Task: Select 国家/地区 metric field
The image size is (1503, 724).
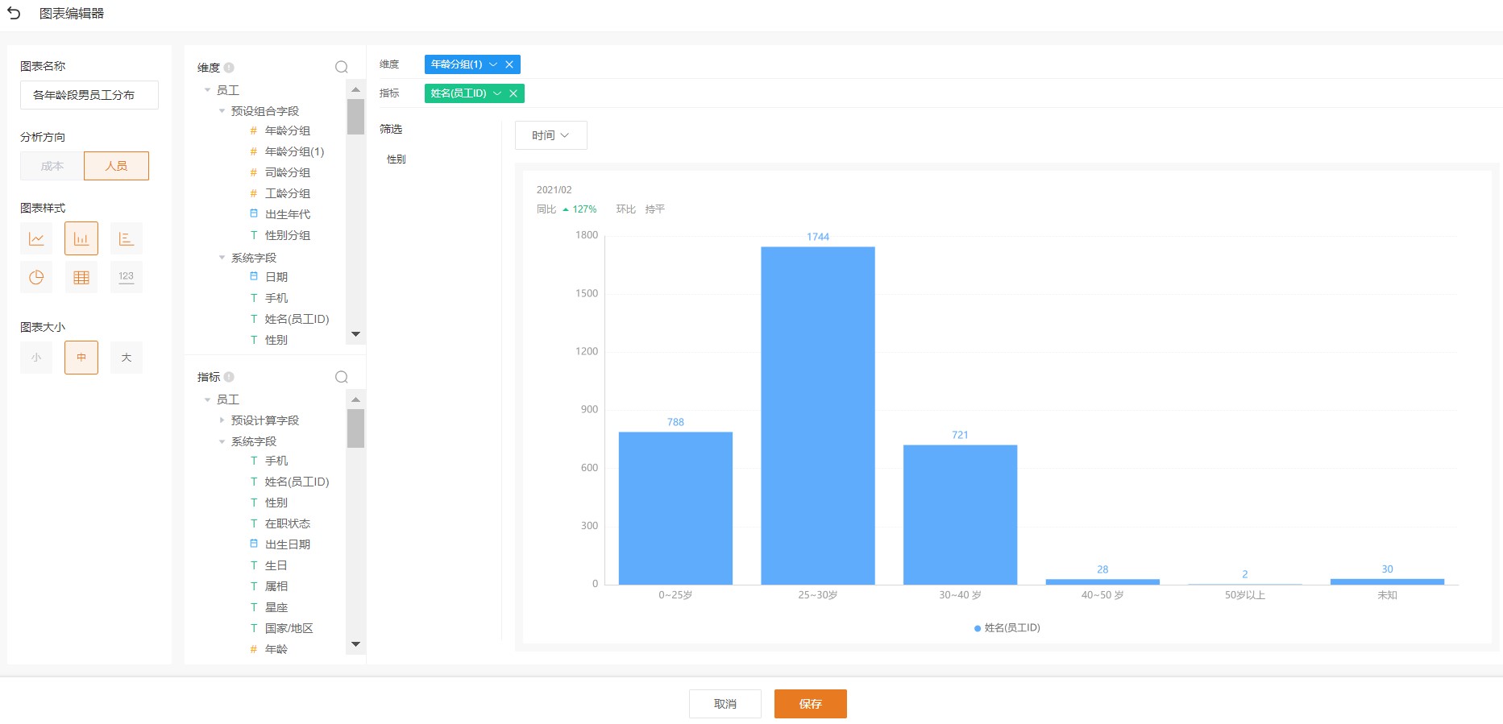Action: (x=289, y=628)
